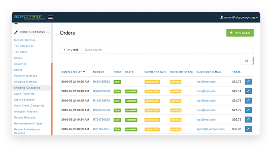
Task: Open order number R973402776
Action: (x=101, y=110)
